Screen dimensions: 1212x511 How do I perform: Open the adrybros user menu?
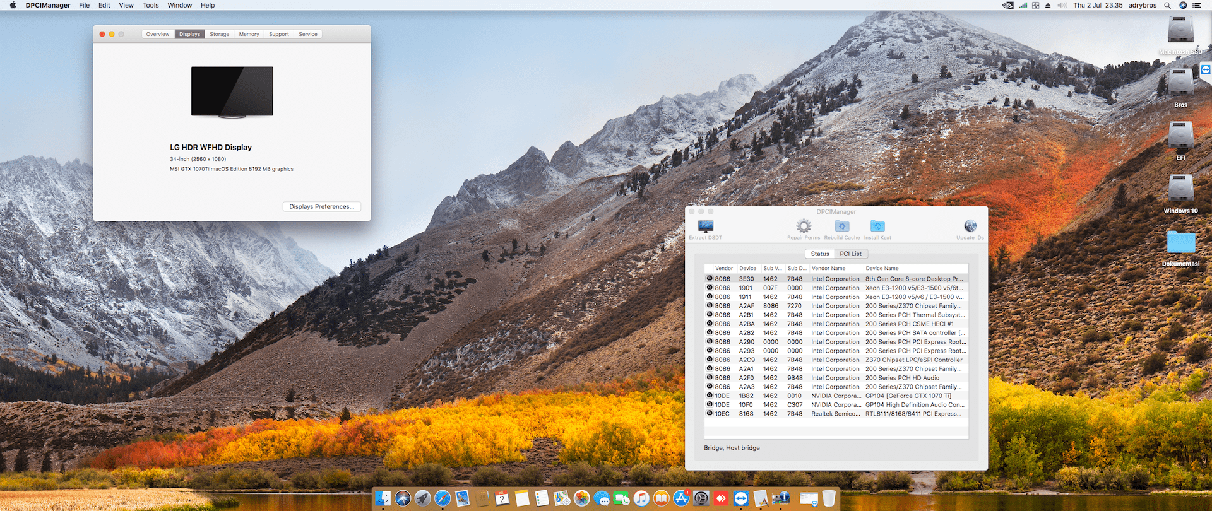[x=1143, y=5]
